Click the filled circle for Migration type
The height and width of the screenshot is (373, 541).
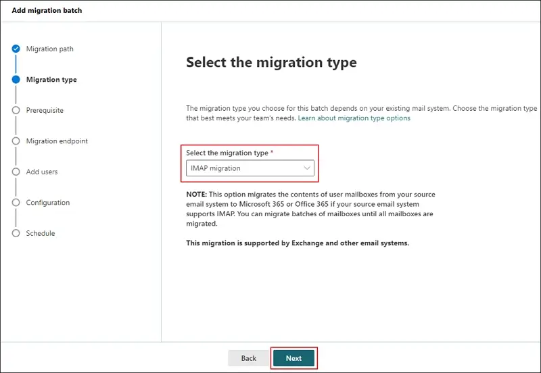click(16, 80)
